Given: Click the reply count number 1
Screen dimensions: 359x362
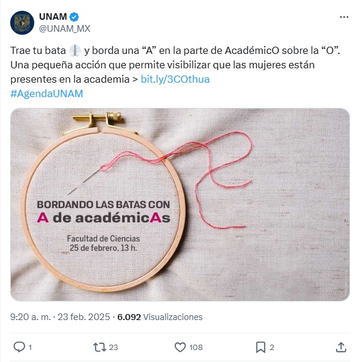Looking at the screenshot, I should coord(30,347).
